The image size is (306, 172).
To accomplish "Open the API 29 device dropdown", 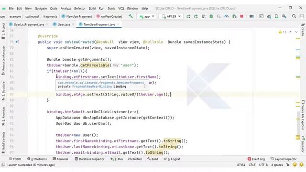I will [171, 16].
